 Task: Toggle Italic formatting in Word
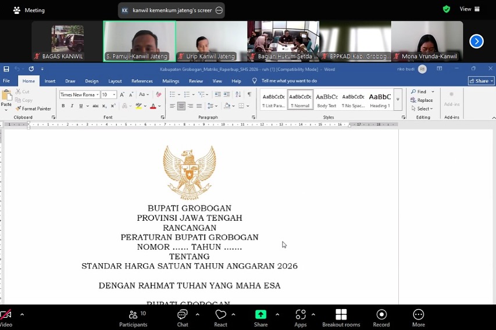72,106
